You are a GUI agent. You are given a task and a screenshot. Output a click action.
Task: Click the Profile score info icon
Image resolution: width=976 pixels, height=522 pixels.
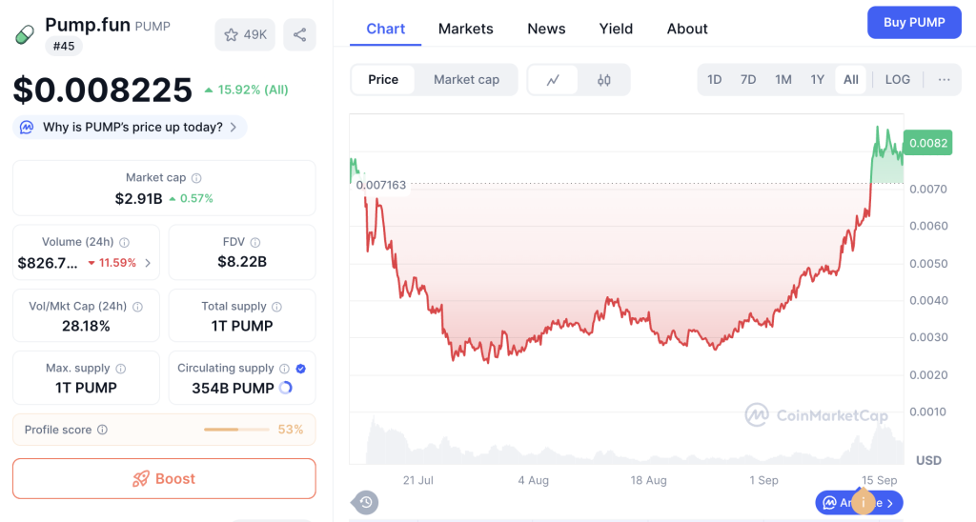(x=102, y=431)
